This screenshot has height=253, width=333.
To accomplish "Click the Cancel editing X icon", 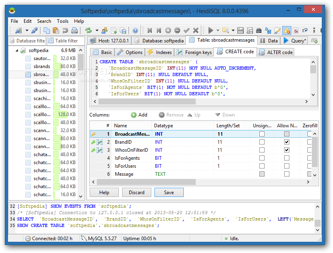I will [196, 30].
